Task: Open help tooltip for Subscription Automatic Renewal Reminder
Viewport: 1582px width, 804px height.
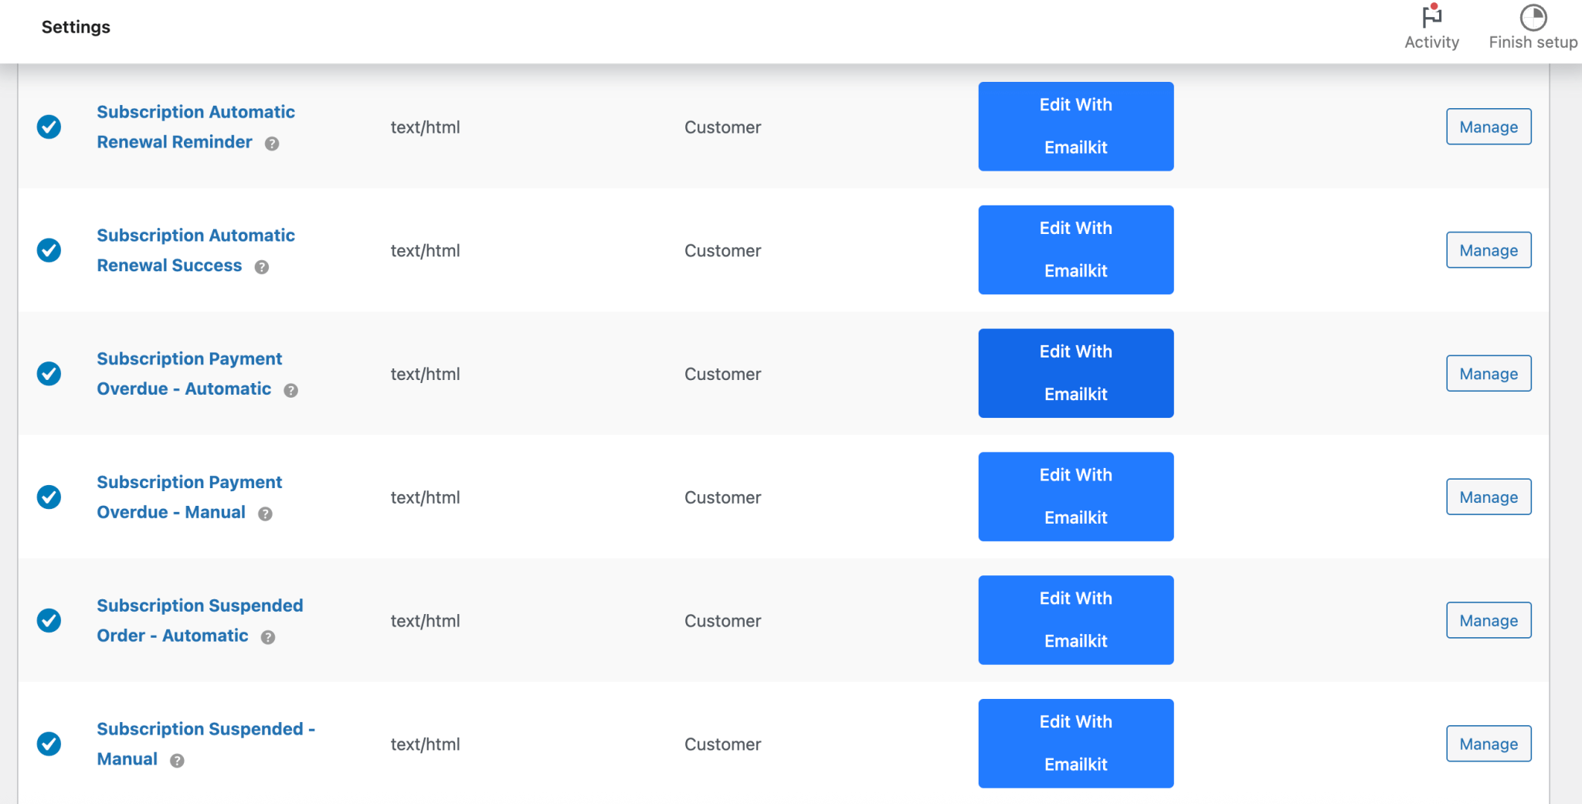Action: [272, 143]
